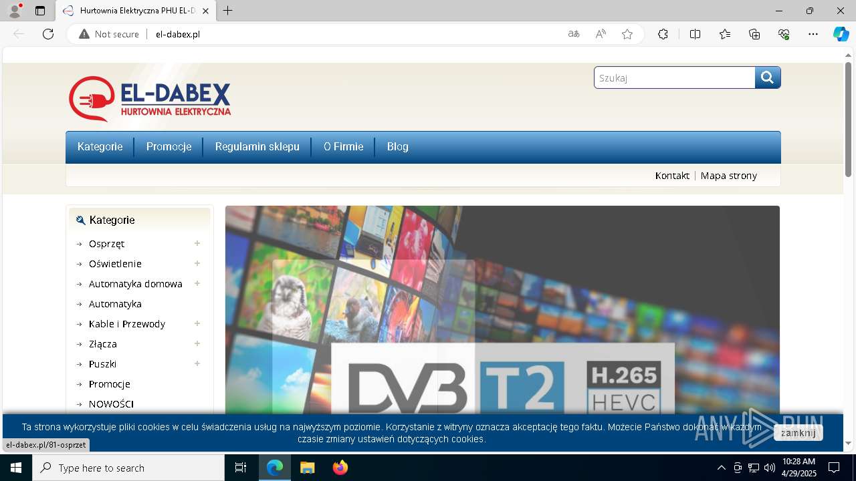Click the taskbar clock and date
The height and width of the screenshot is (481, 856).
coord(799,468)
